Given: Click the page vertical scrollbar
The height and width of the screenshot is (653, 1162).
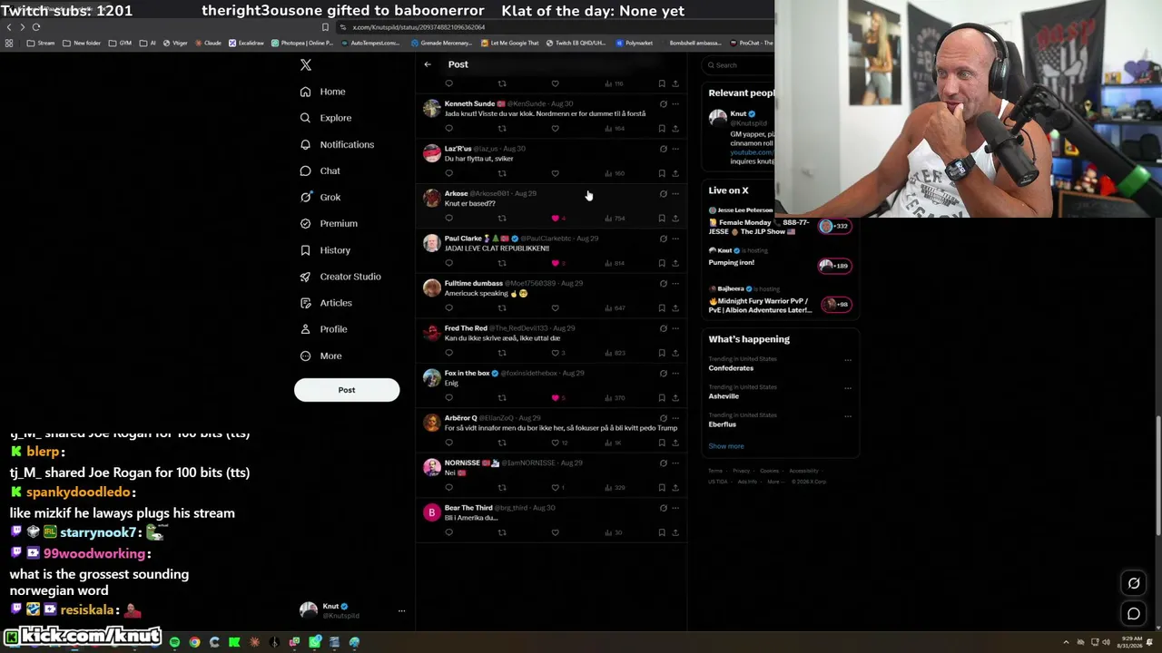Looking at the screenshot, I should coord(1157,478).
